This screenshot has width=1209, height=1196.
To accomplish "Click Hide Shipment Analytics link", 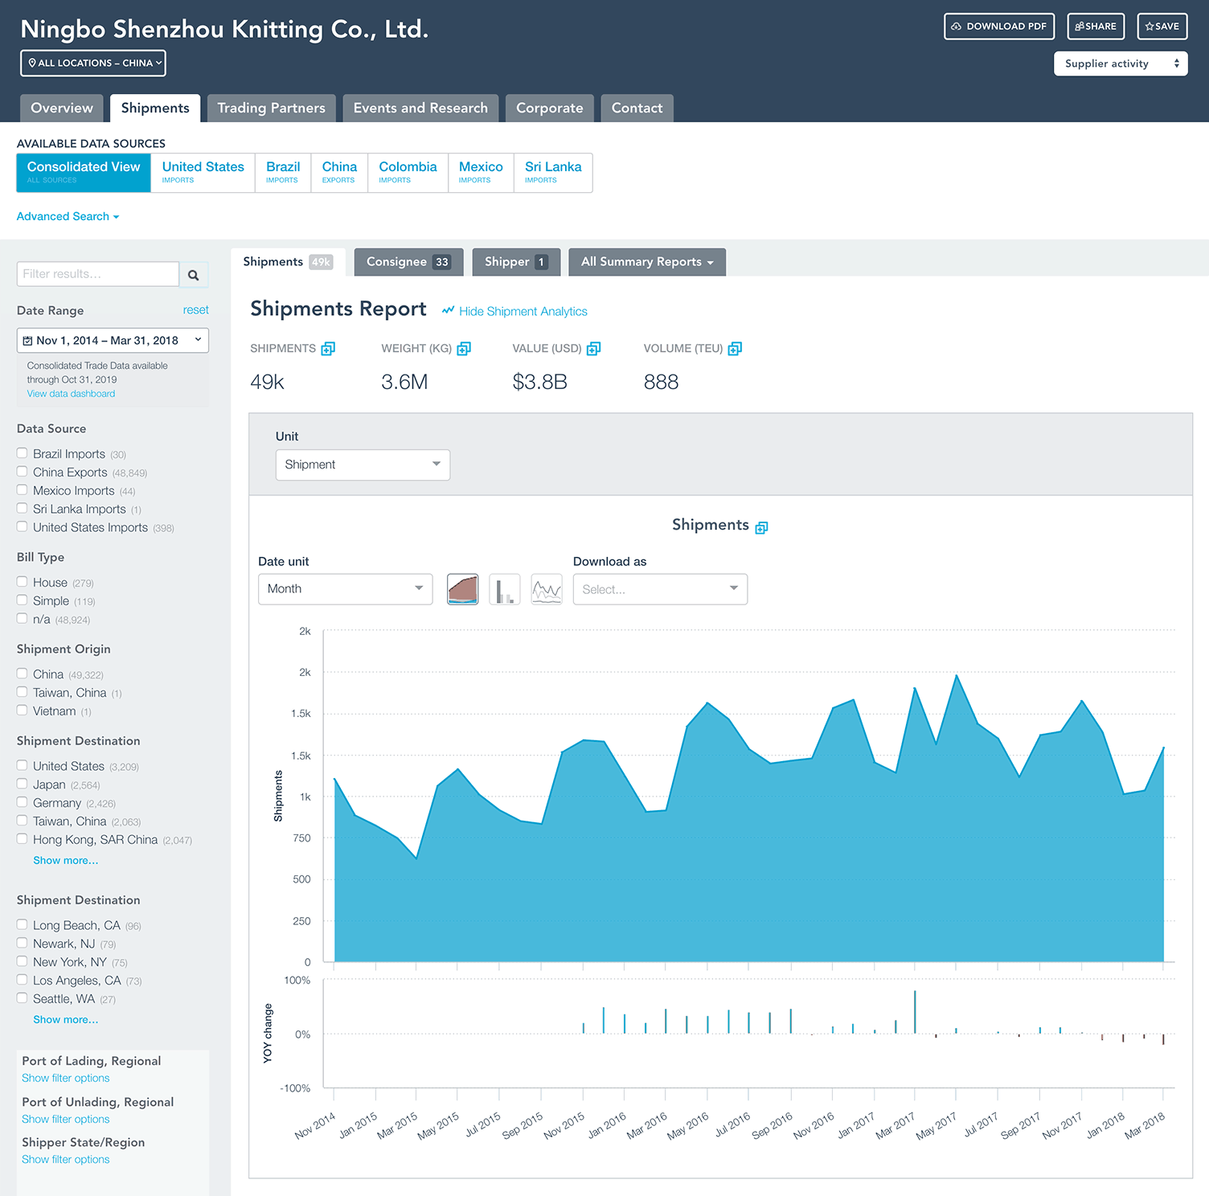I will pos(523,311).
